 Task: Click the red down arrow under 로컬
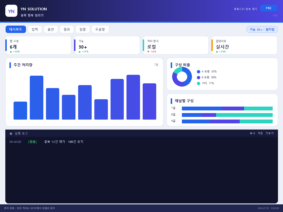[148, 52]
